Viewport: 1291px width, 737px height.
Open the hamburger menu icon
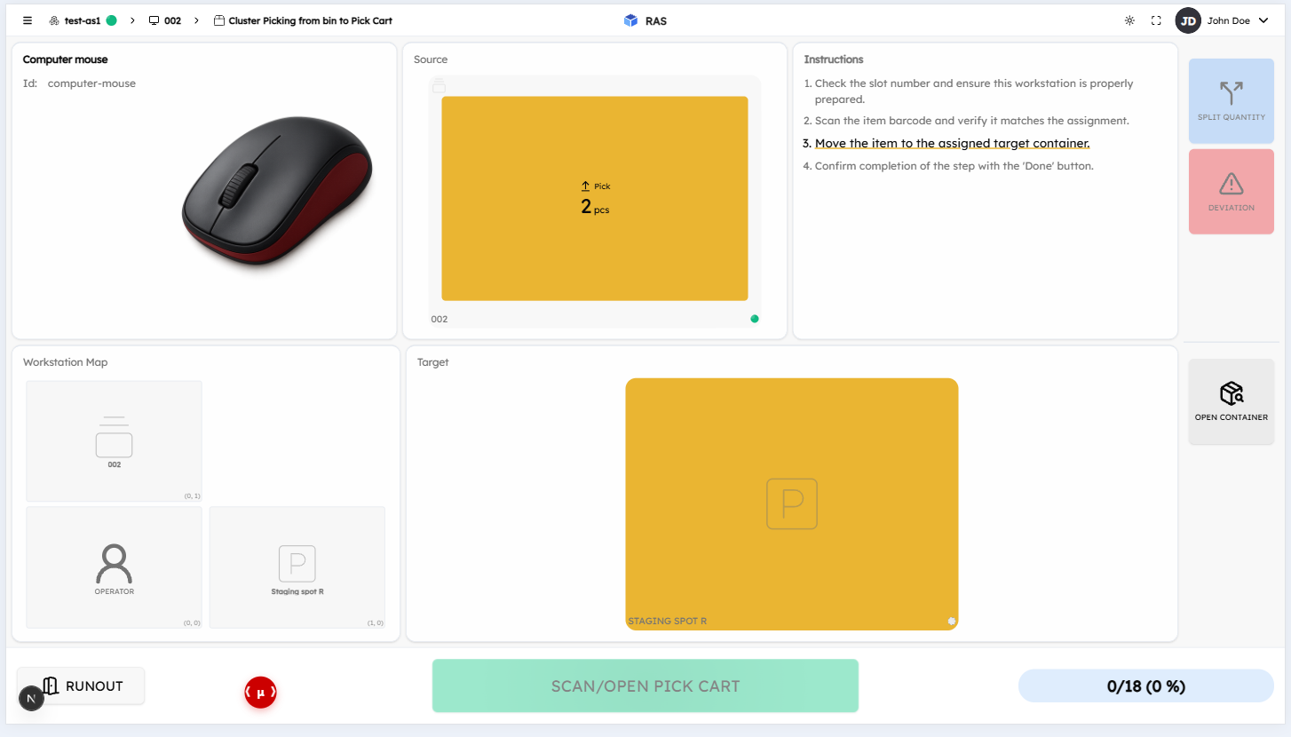click(x=28, y=20)
